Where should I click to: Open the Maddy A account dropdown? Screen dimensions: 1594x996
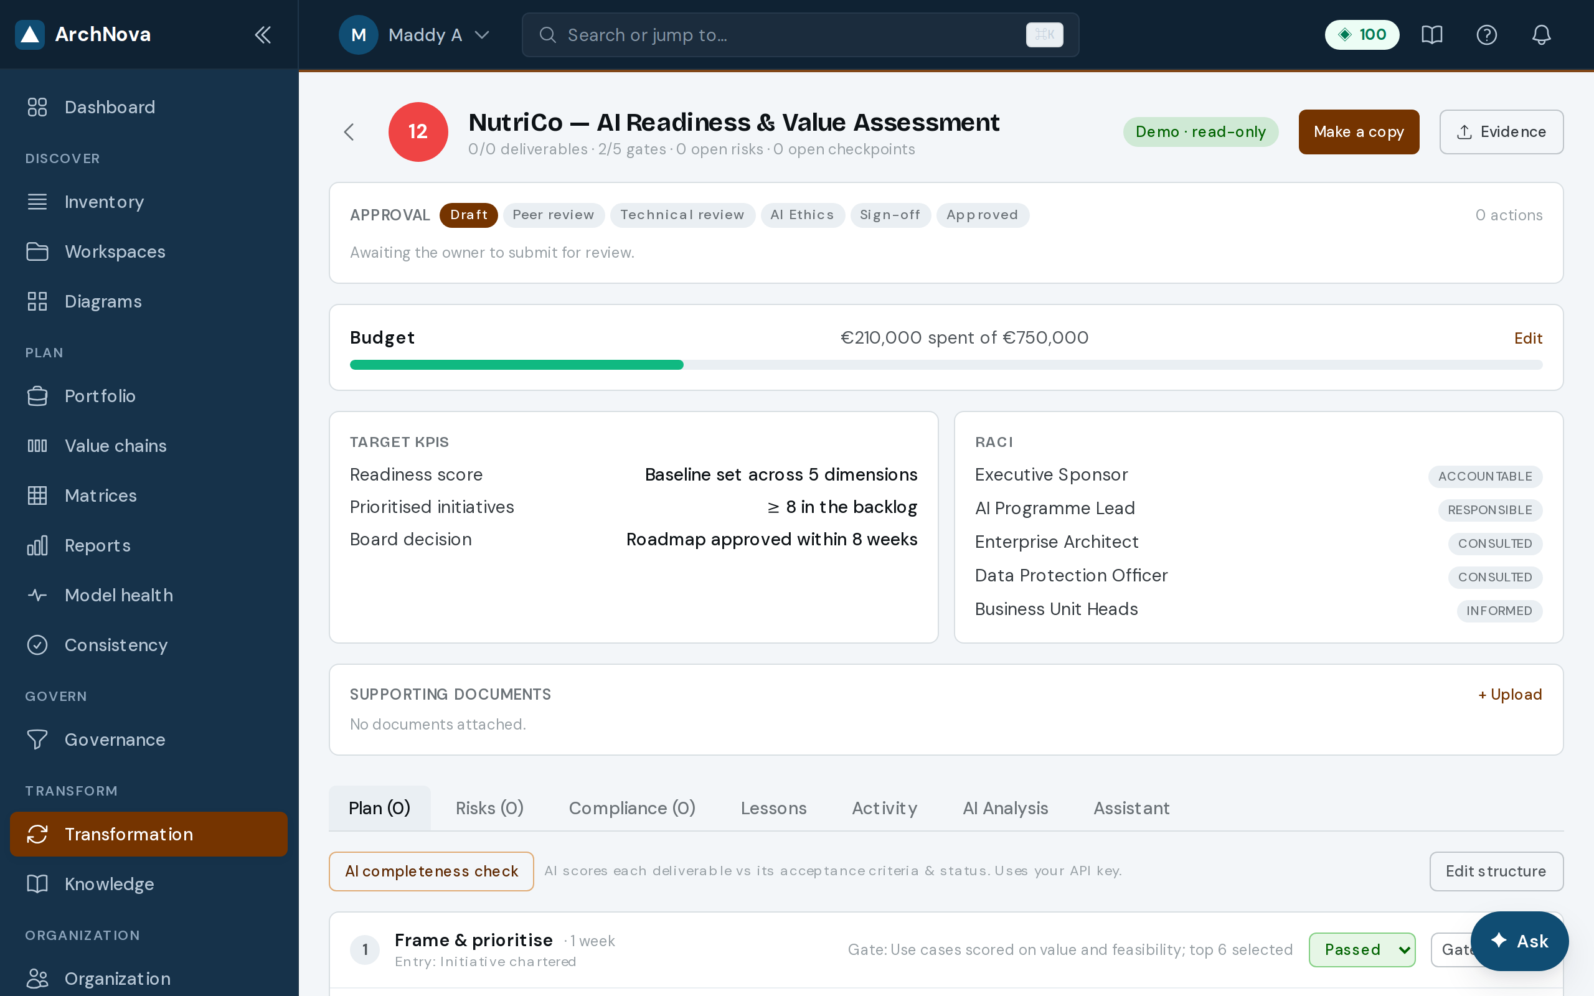pos(415,35)
